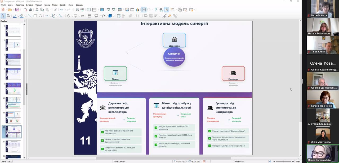This screenshot has height=163, width=339.
Task: Open the Insert Table dropdown arrow
Action: tap(123, 10)
